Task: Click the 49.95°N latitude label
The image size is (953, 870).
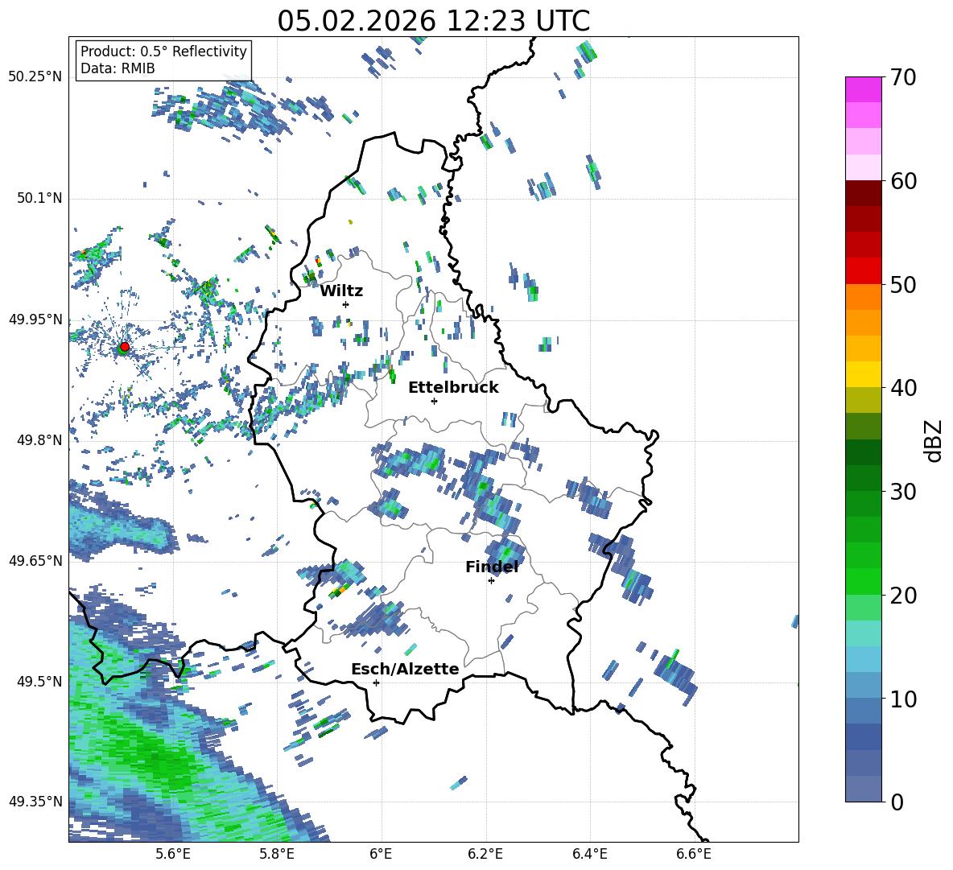Action: (35, 320)
